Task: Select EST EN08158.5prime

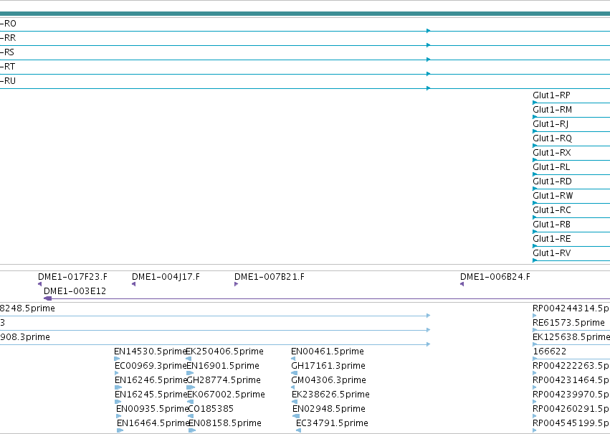Action: (225, 423)
